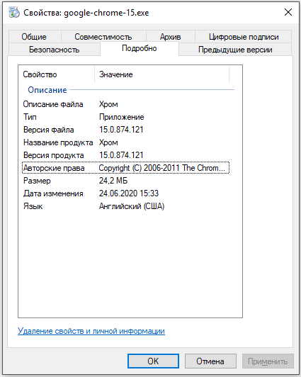Select the Размер property row
The width and height of the screenshot is (301, 377).
[126, 181]
